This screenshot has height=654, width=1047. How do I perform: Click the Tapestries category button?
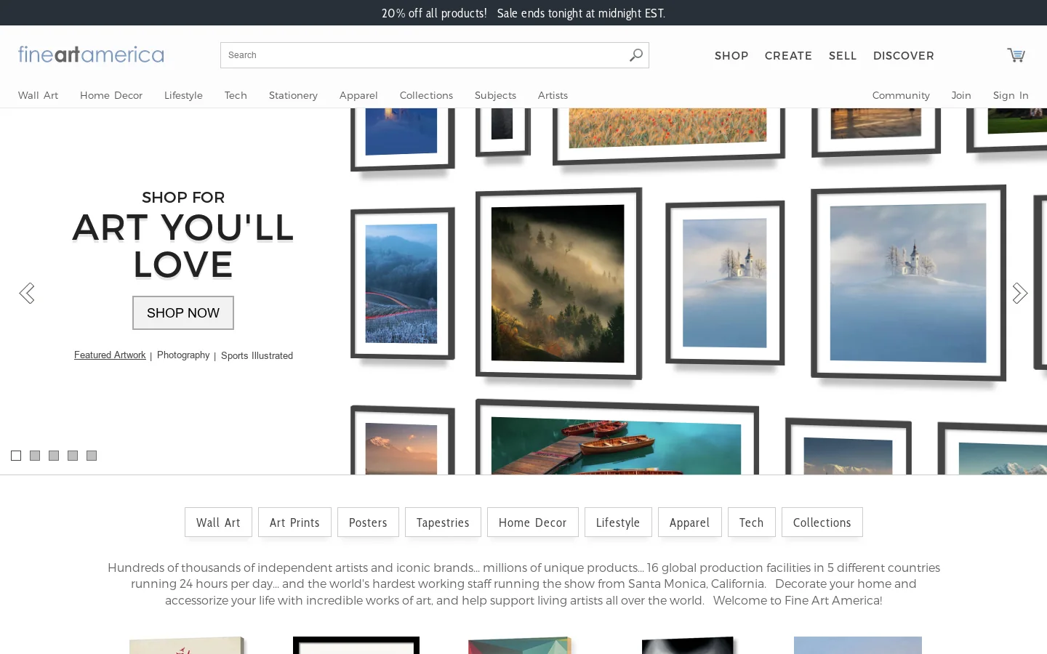point(443,522)
